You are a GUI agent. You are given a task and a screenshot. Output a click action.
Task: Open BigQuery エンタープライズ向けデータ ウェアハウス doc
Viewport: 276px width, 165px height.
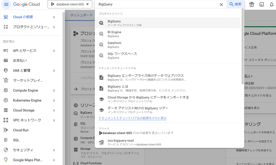[168, 77]
